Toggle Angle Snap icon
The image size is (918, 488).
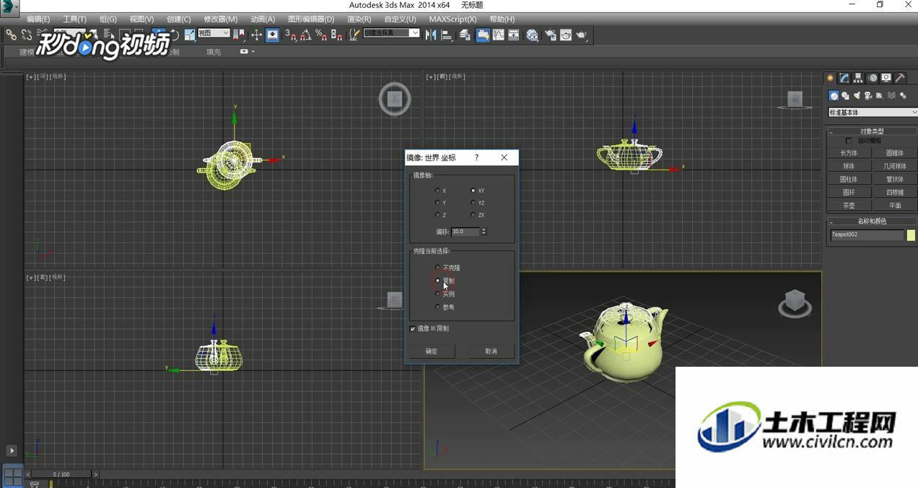(x=306, y=35)
